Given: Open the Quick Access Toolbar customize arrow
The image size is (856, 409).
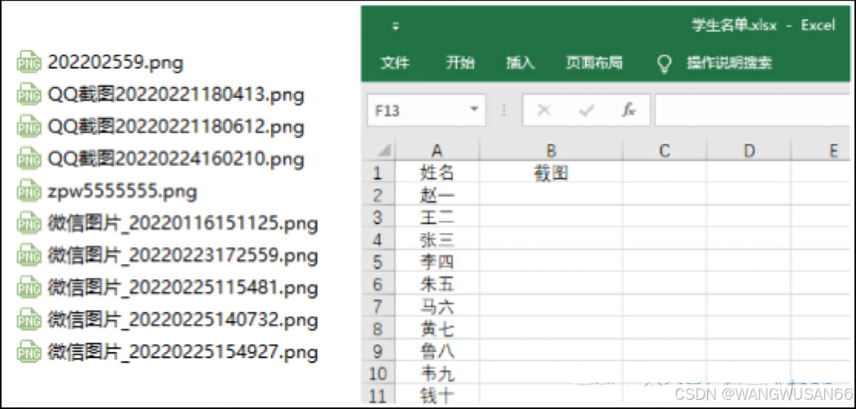Looking at the screenshot, I should click(x=395, y=26).
